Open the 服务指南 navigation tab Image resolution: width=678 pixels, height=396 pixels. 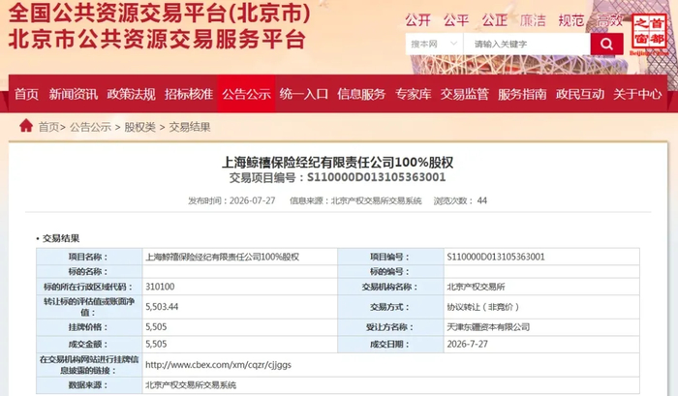[x=522, y=94]
